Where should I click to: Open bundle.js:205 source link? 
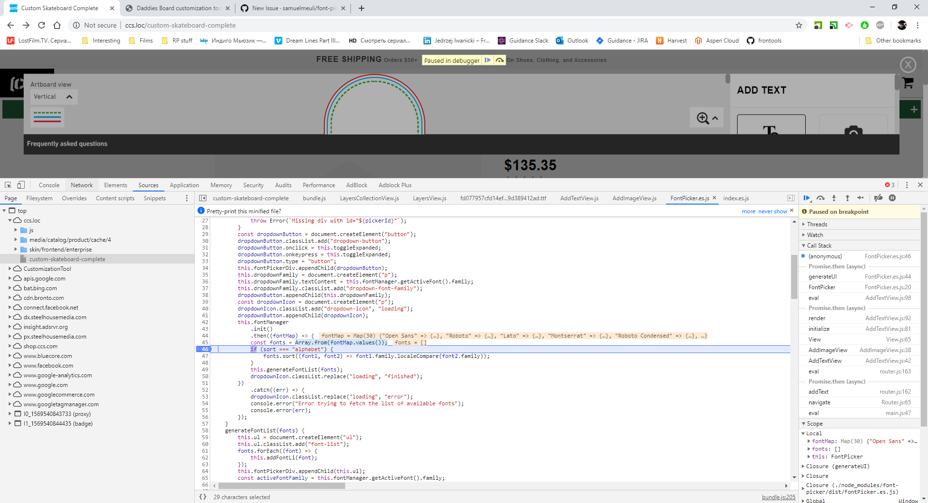(778, 497)
